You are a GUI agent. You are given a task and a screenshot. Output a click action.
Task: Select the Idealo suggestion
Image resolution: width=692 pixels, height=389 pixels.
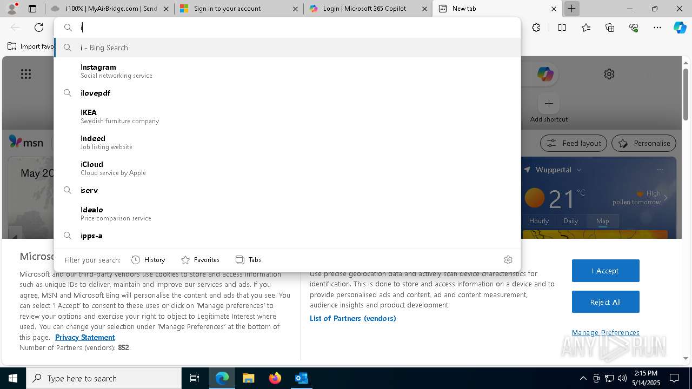click(x=287, y=213)
